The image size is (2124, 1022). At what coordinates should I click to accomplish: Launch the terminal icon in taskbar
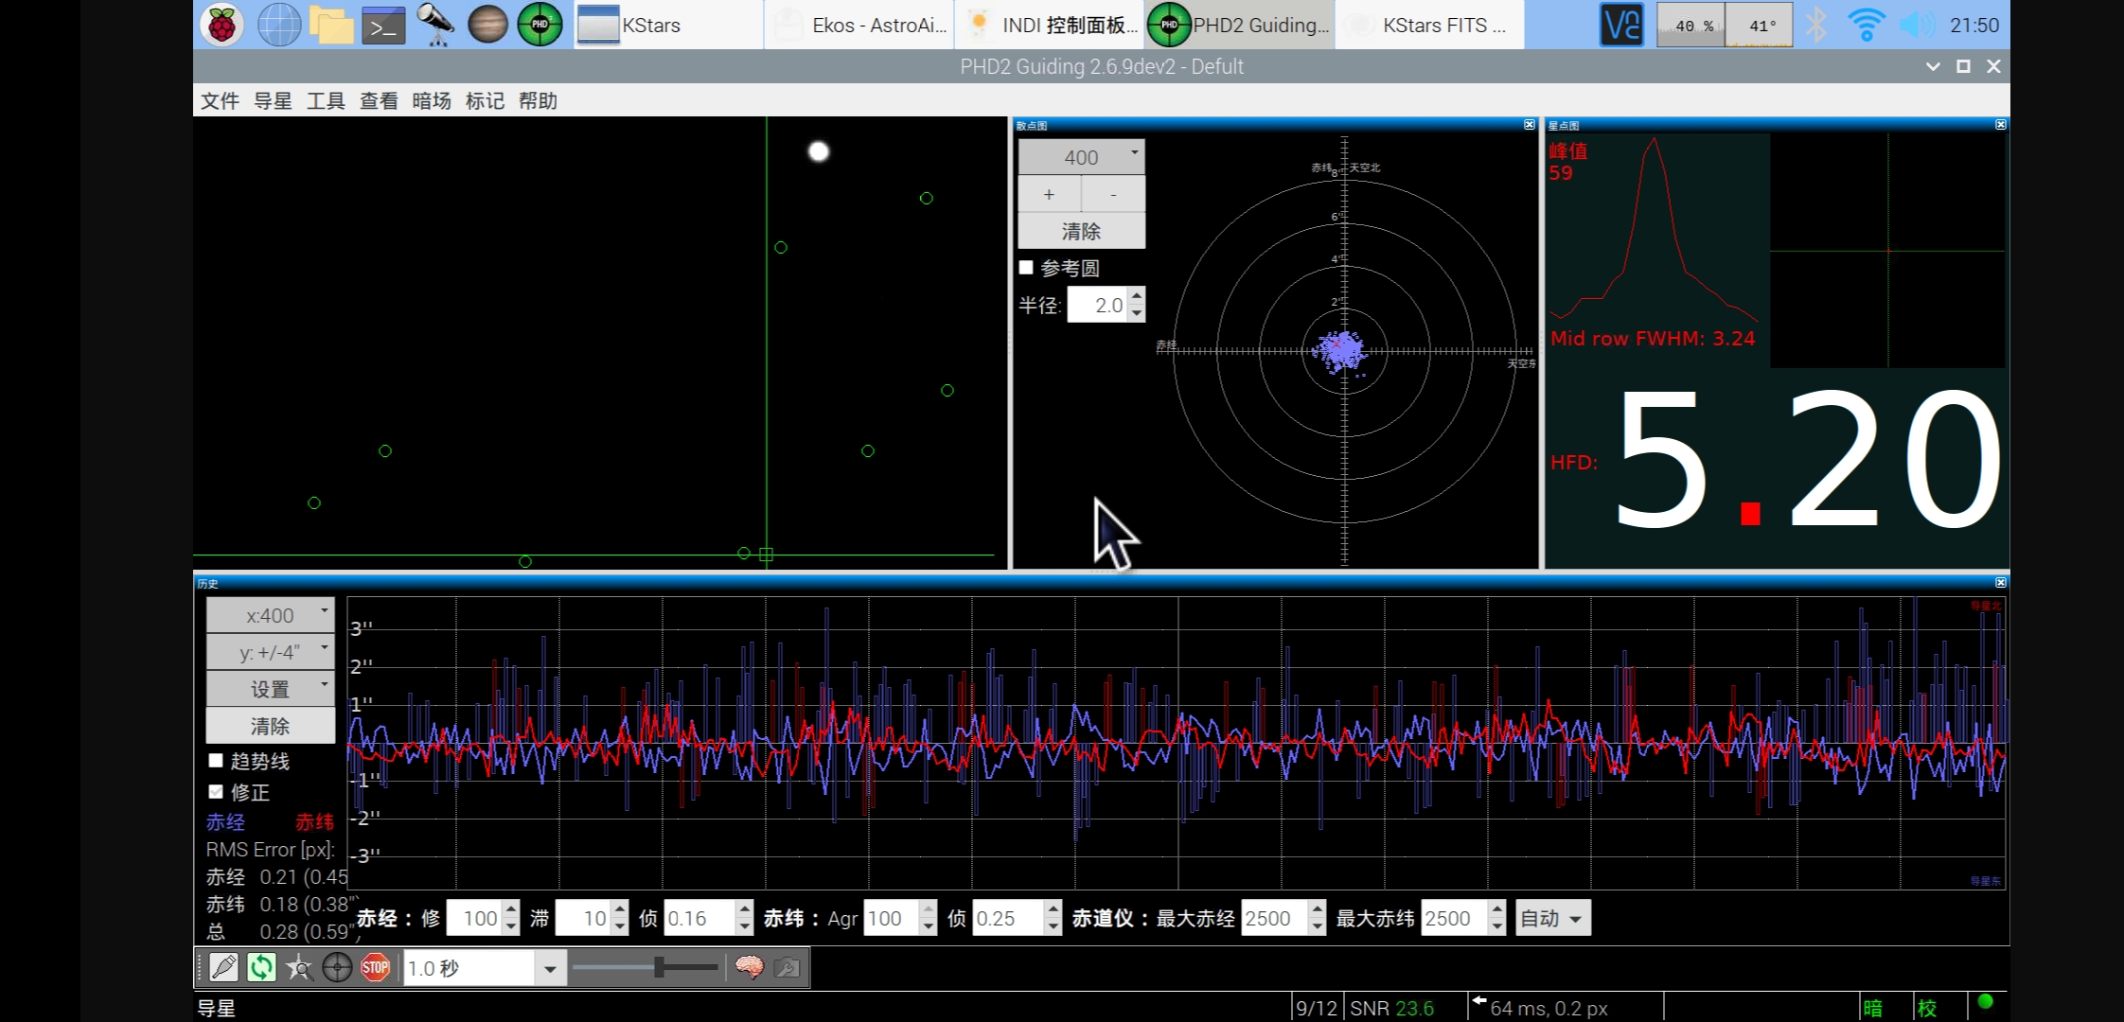pyautogui.click(x=383, y=25)
